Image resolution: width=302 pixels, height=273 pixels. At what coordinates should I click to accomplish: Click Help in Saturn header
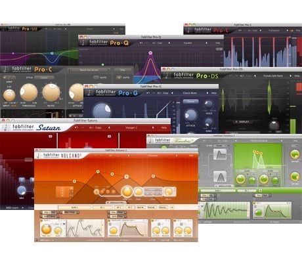coord(163,127)
